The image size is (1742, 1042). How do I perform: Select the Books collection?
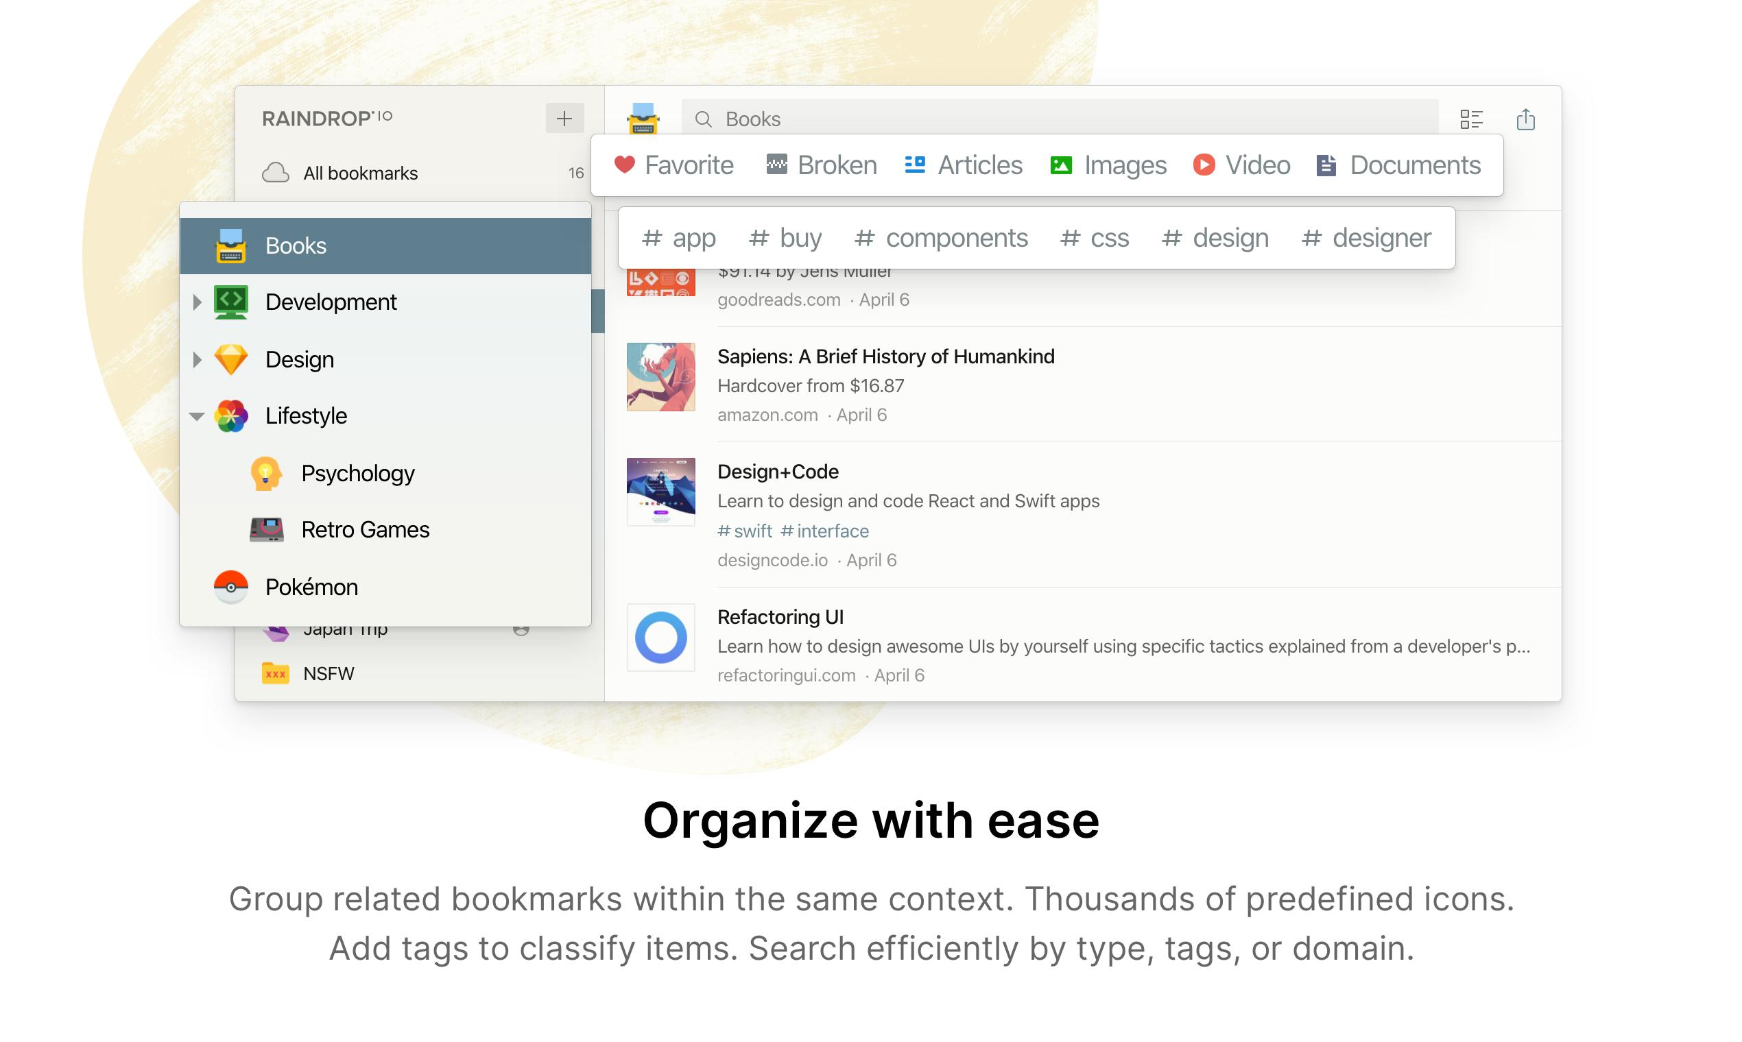385,245
